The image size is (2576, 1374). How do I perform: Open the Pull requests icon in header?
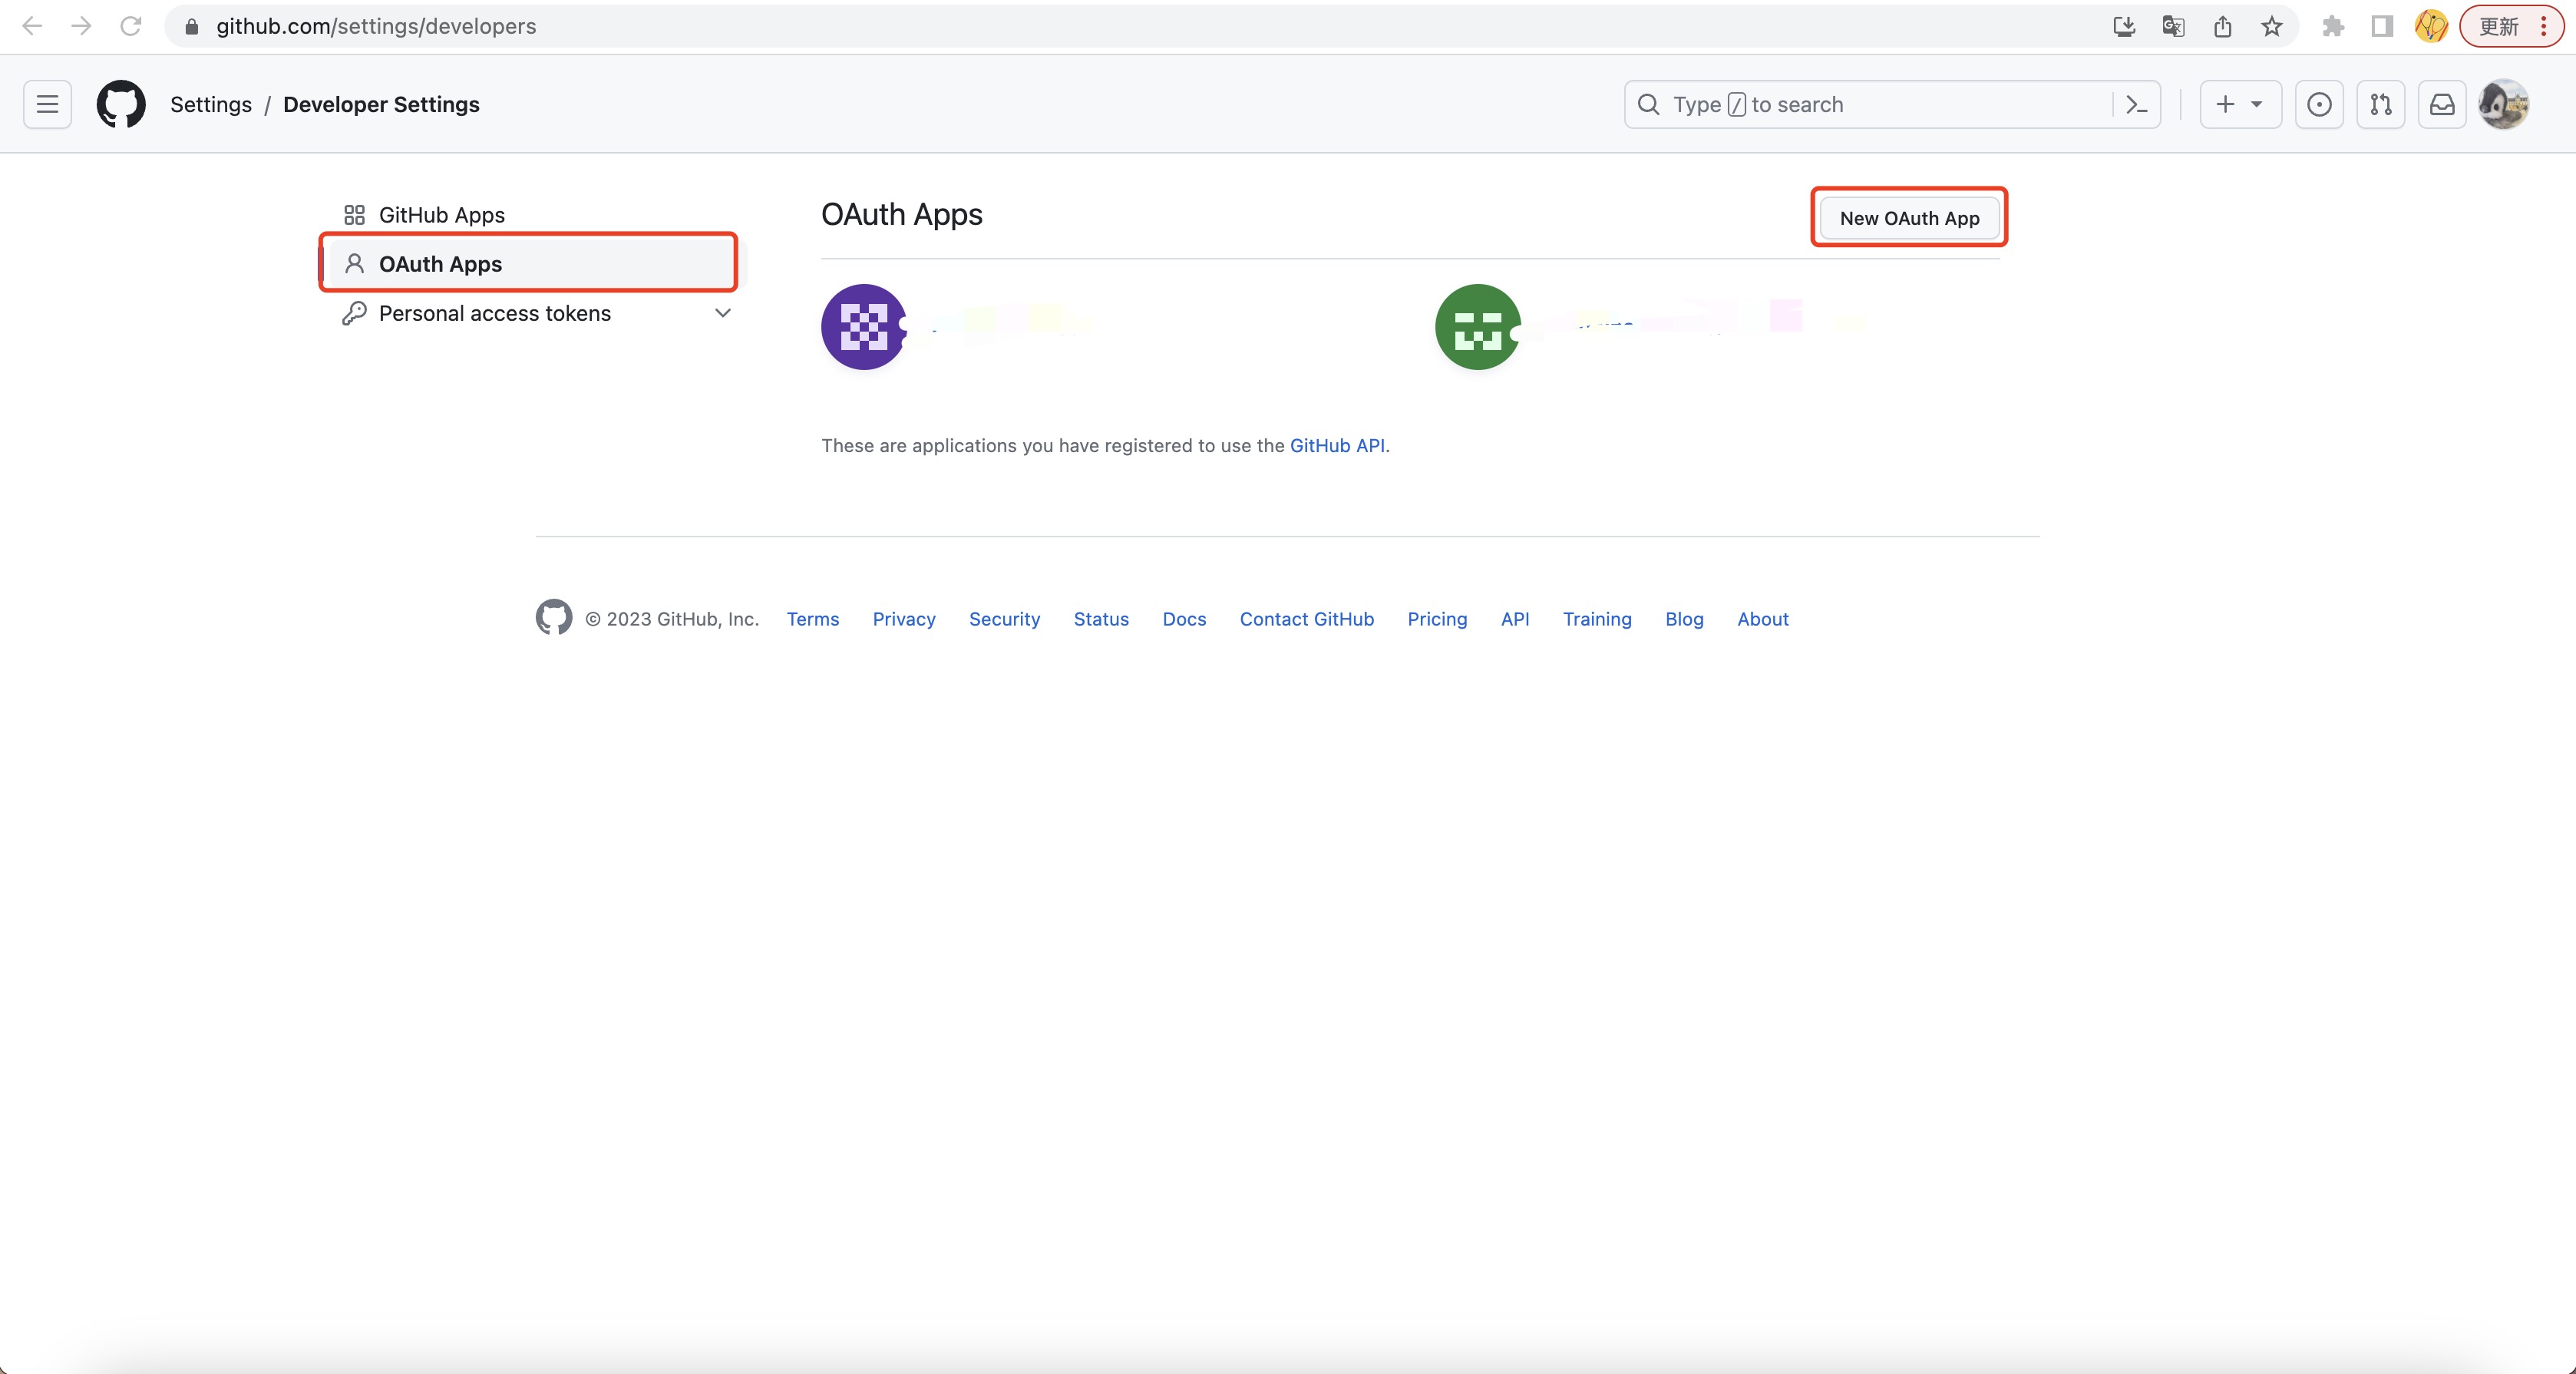pyautogui.click(x=2380, y=104)
